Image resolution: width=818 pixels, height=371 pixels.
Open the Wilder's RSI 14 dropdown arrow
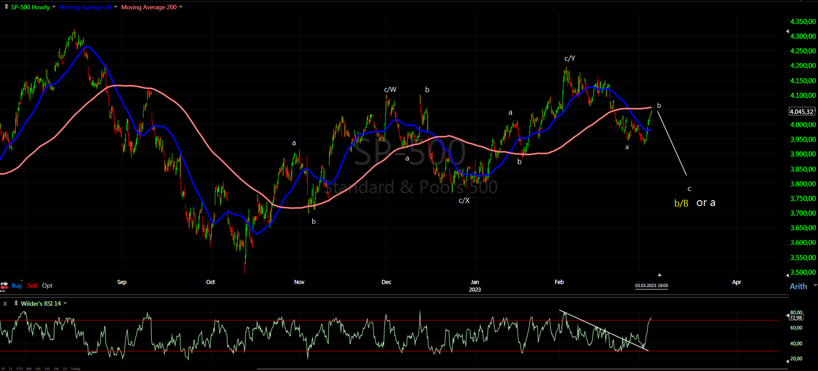(65, 304)
